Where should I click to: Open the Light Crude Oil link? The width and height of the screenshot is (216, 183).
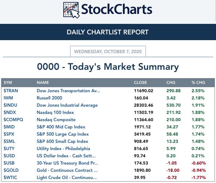(x=67, y=178)
